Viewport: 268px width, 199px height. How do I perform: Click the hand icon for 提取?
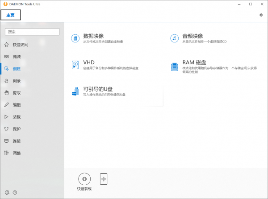[7, 93]
